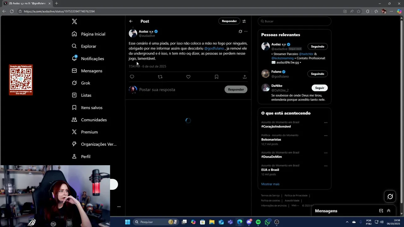Open Notificações bell in sidebar
The image size is (404, 227).
88,59
